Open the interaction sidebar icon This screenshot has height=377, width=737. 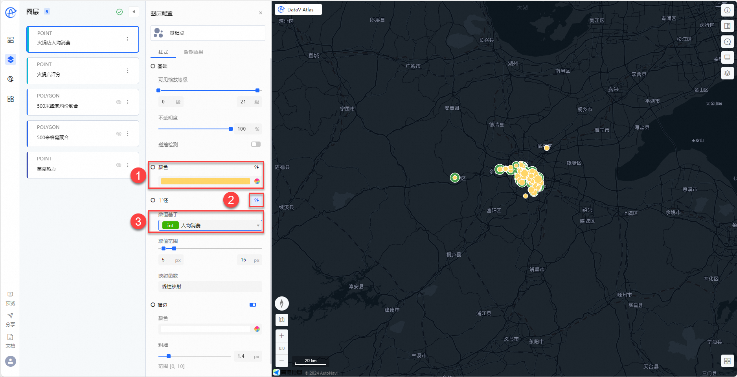click(11, 79)
